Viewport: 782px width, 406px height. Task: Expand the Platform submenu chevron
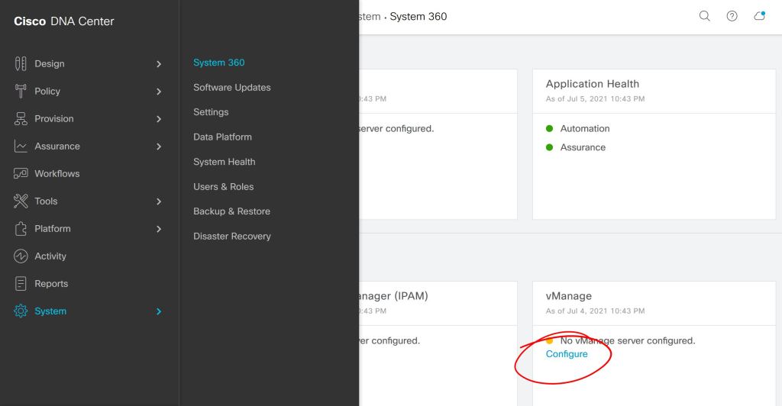(159, 229)
